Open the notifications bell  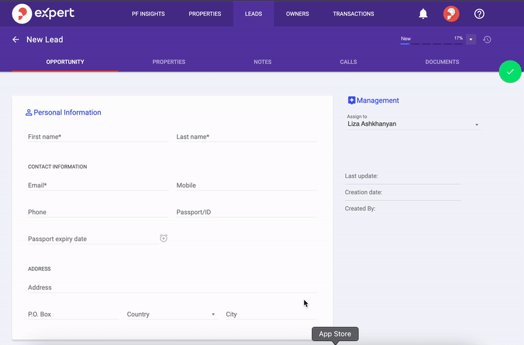coord(423,14)
